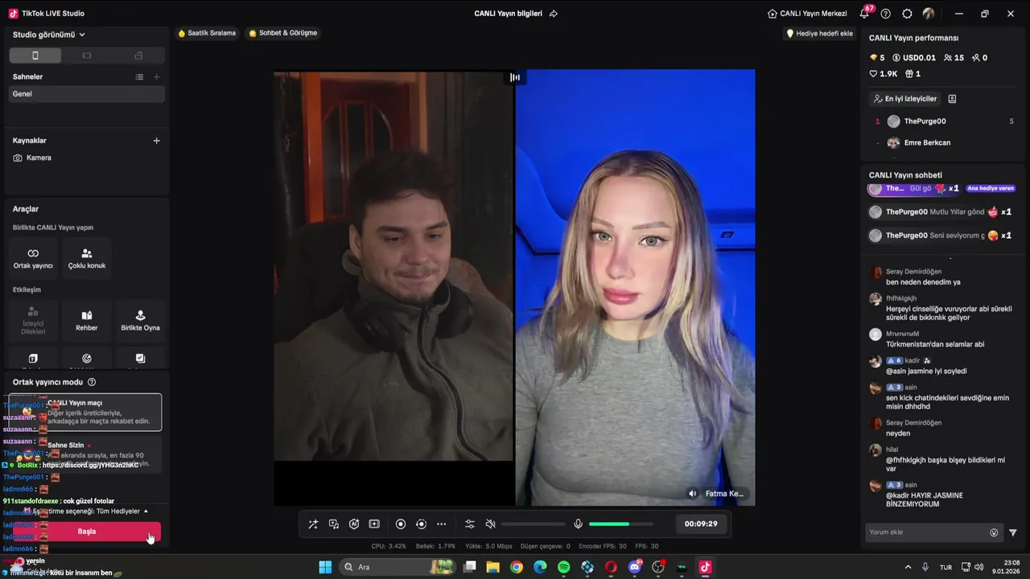
Task: Click the emoji icon in comment box
Action: [x=994, y=532]
